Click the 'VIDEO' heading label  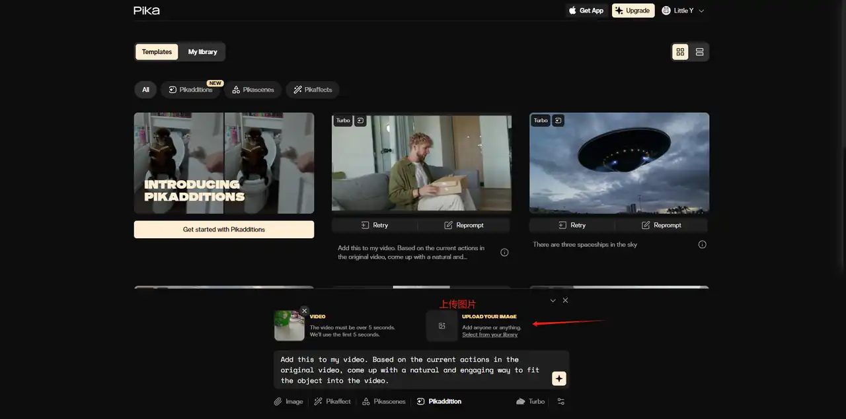point(318,317)
